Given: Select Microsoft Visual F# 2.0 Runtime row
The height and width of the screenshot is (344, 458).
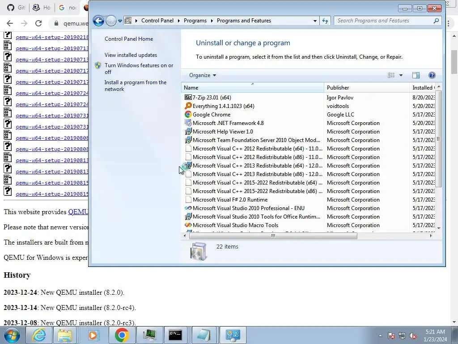Looking at the screenshot, I should (310, 199).
